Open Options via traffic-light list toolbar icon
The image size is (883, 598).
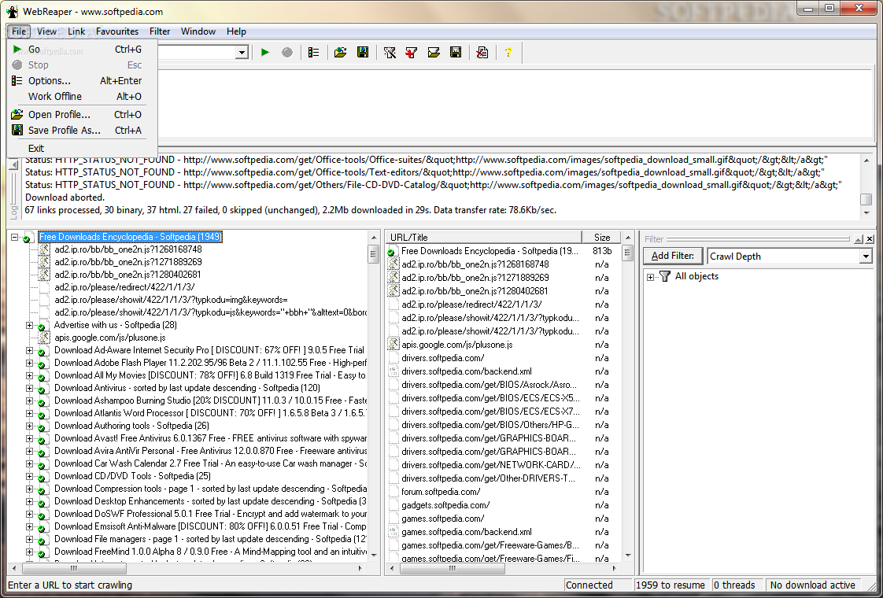tap(314, 53)
